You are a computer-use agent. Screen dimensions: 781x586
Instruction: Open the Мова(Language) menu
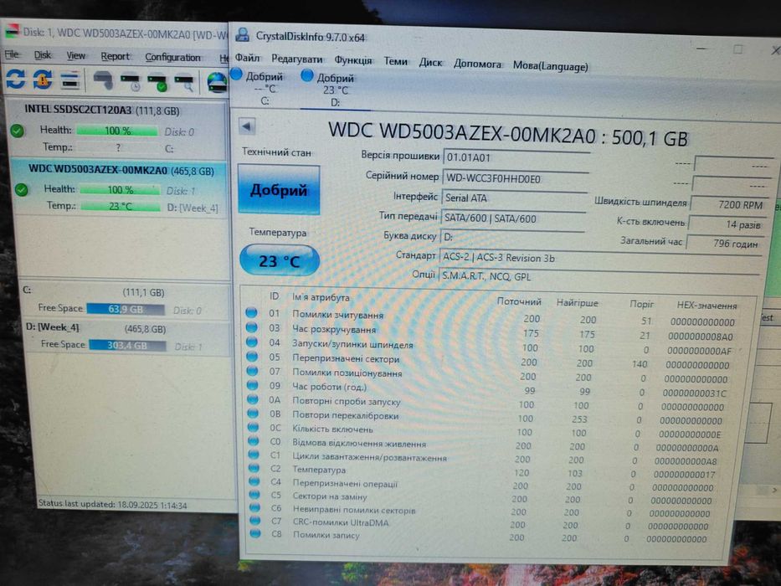[x=551, y=66]
